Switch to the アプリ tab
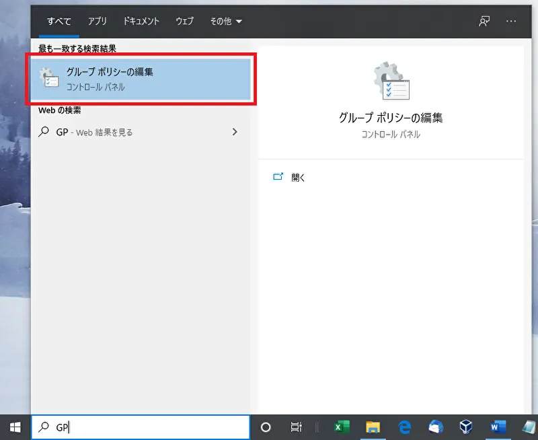Image resolution: width=538 pixels, height=440 pixels. click(98, 22)
